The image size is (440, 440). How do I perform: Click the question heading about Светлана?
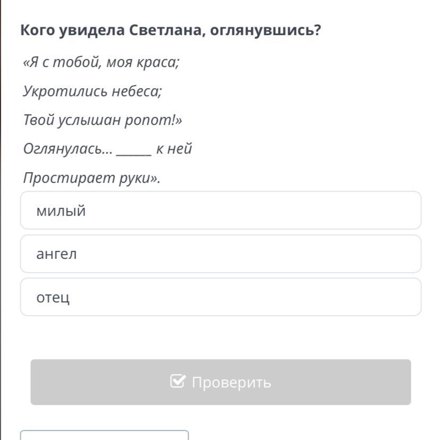click(x=171, y=30)
